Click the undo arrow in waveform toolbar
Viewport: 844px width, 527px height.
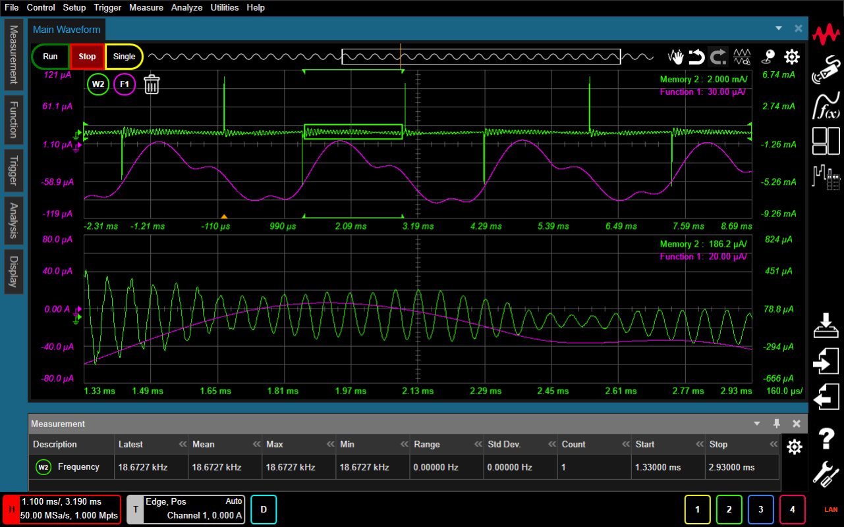click(x=696, y=57)
